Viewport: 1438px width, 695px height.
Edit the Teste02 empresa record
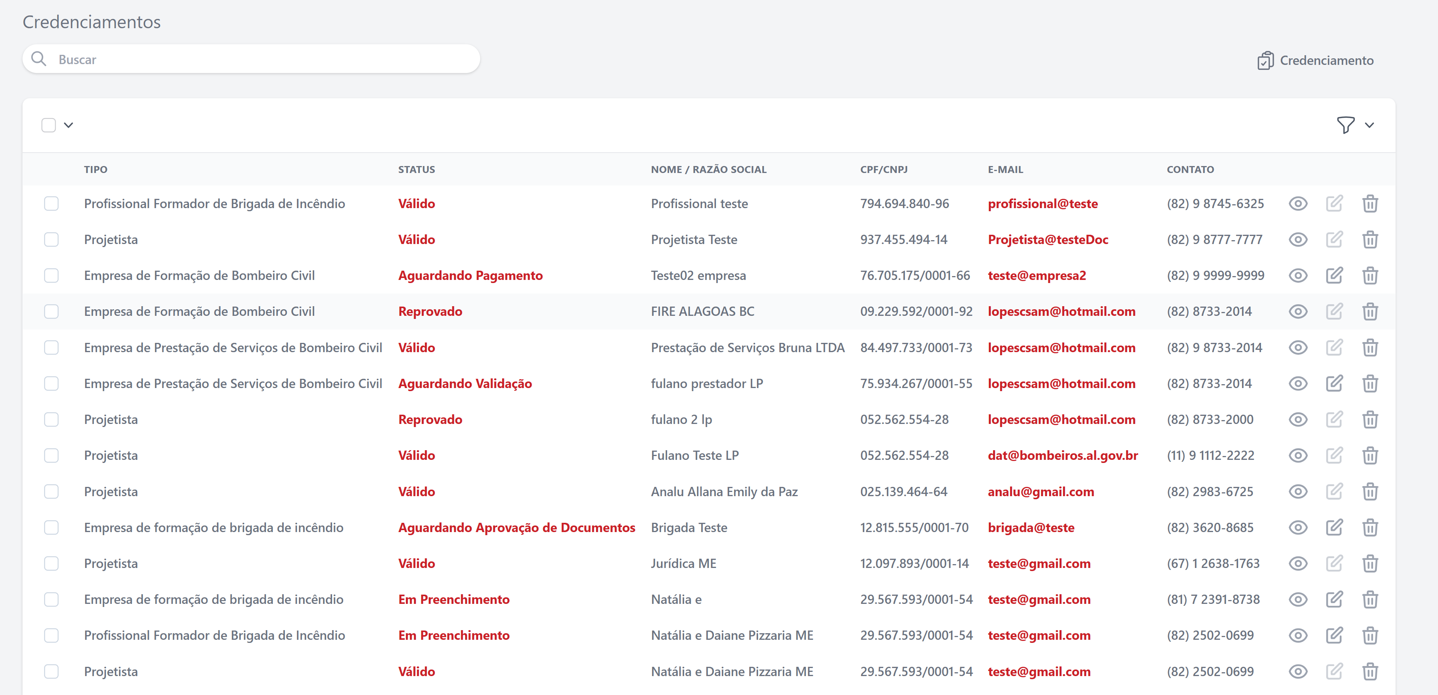pos(1334,276)
